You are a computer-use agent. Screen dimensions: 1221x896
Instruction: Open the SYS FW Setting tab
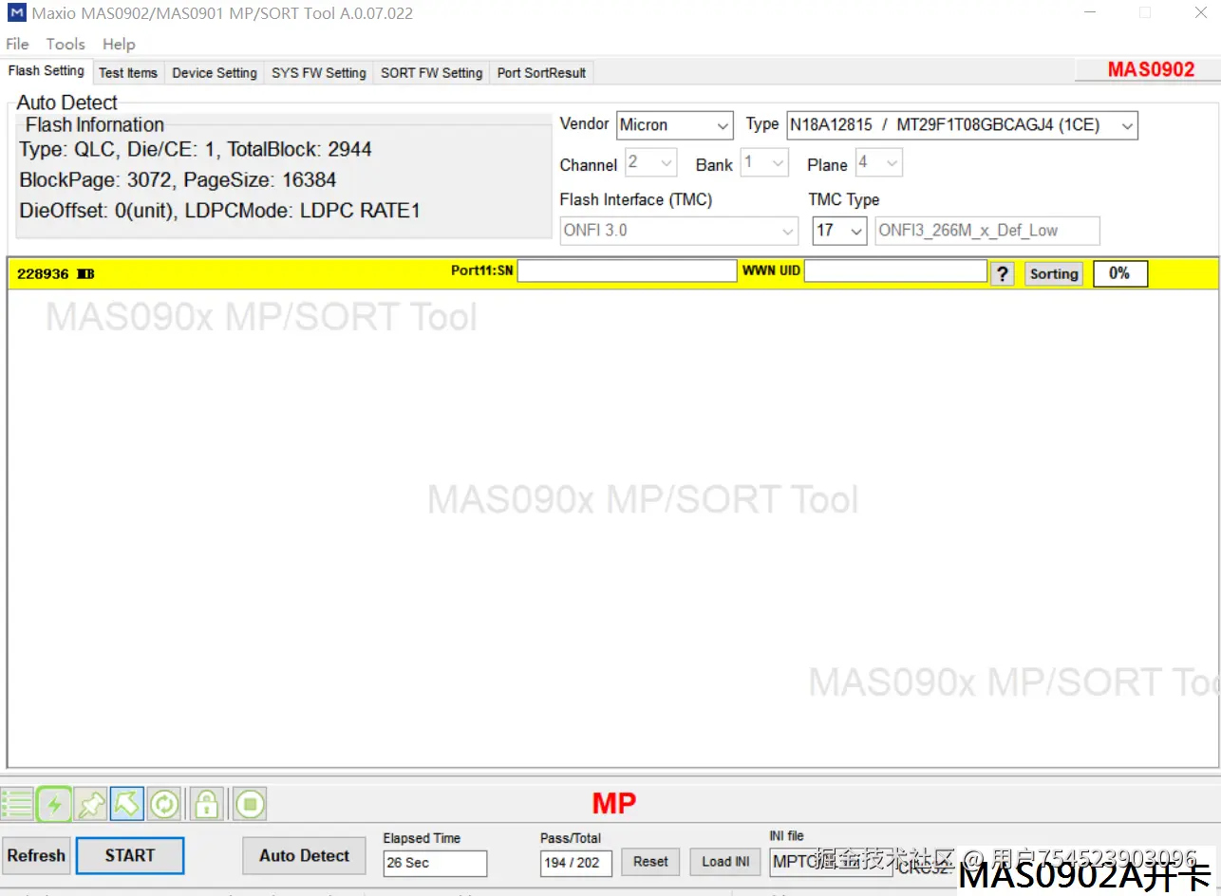[319, 73]
